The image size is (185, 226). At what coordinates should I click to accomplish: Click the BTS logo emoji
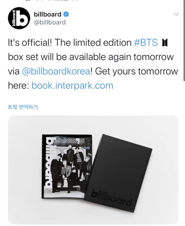click(165, 43)
